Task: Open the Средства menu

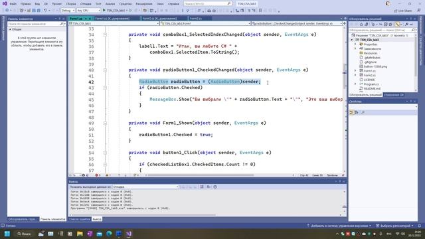Action: pos(126,4)
